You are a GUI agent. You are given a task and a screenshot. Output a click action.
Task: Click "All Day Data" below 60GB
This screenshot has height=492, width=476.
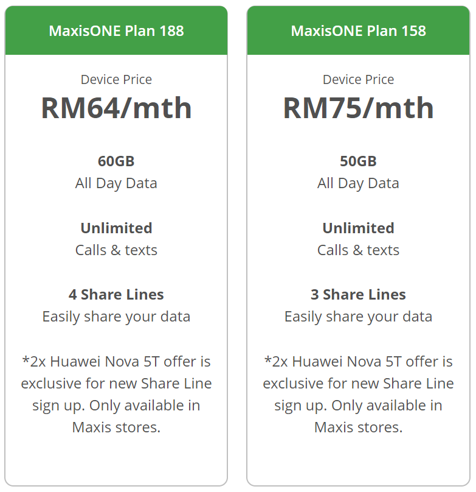click(x=116, y=183)
